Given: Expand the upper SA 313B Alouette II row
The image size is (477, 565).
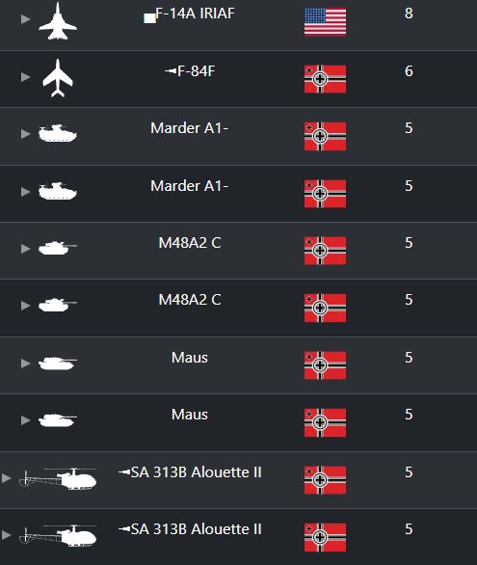Looking at the screenshot, I should coord(6,478).
